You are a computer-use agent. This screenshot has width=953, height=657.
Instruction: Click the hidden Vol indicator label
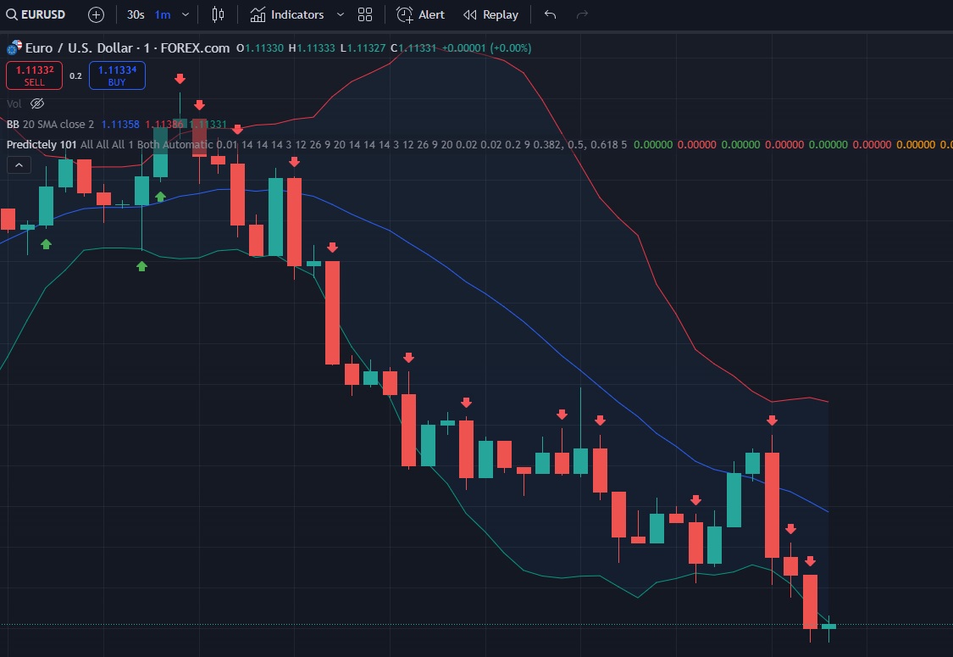click(14, 103)
